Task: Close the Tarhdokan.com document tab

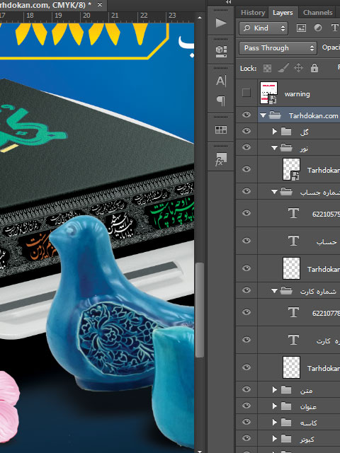Action: click(x=100, y=5)
